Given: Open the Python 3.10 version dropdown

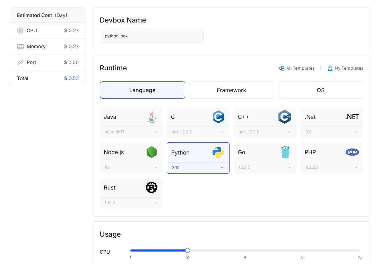Looking at the screenshot, I should (198, 168).
